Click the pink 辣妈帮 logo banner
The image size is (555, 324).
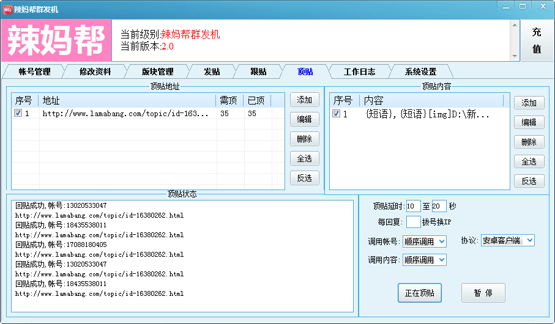pos(56,40)
